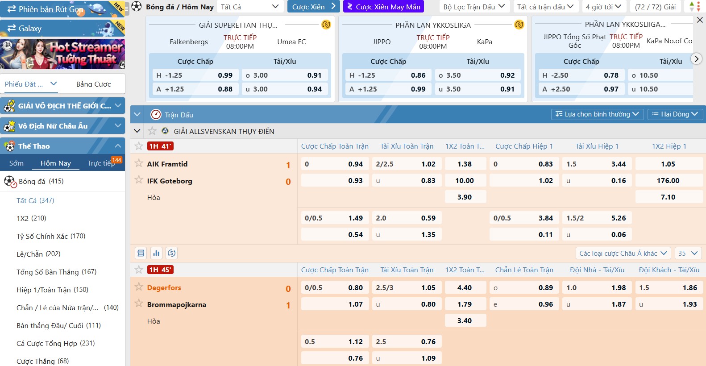Screen dimensions: 706x366
Task: Switch to the Trực tiếp tab
Action: click(101, 163)
